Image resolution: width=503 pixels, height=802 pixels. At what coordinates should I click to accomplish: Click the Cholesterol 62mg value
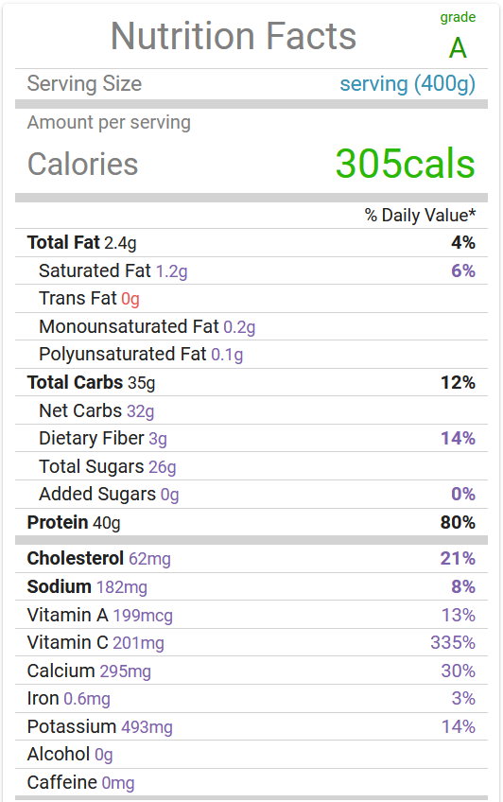pyautogui.click(x=149, y=559)
